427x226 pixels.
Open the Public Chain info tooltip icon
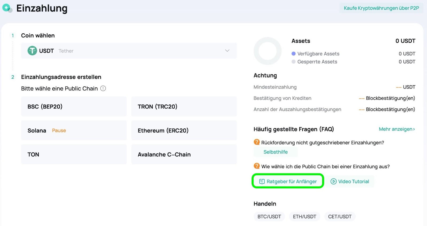coord(103,88)
